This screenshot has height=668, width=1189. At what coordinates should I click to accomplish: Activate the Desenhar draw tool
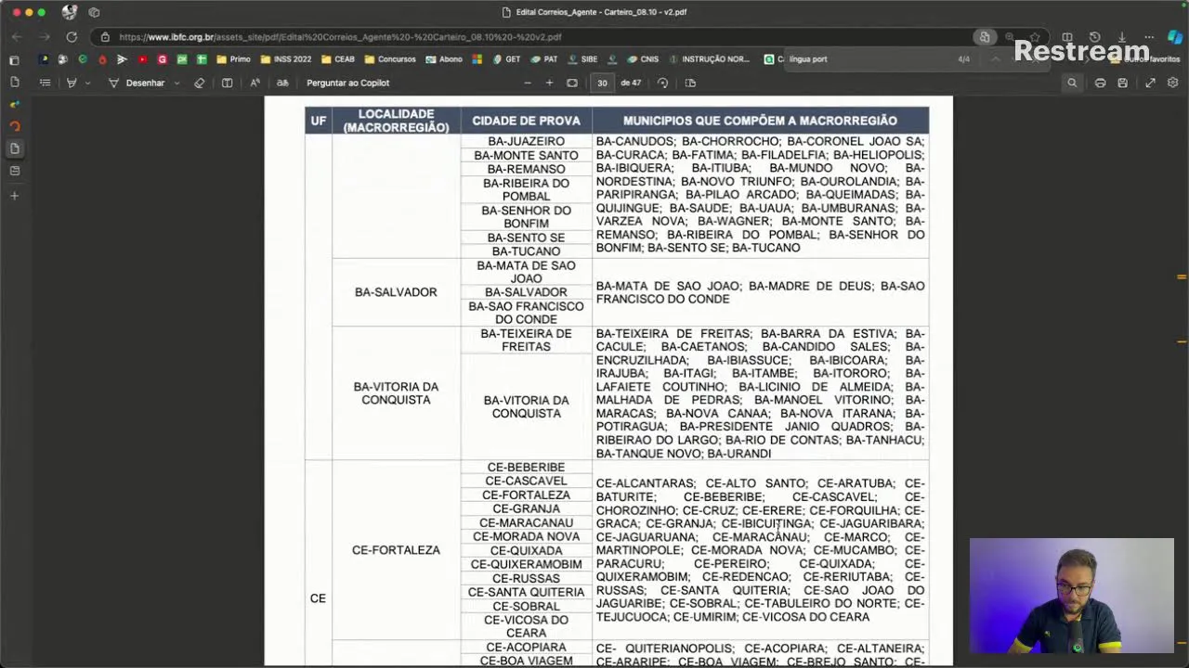point(137,83)
